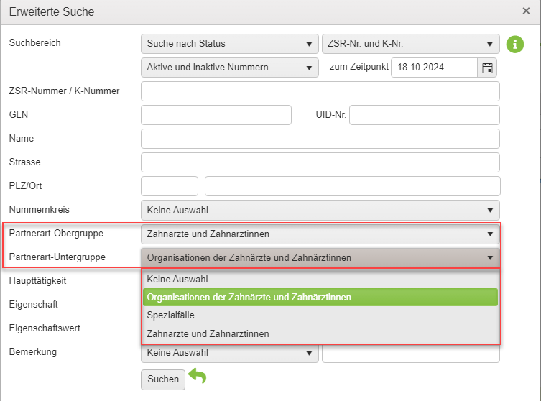Pick highlighted Organisationen der Zahnärzte option
The width and height of the screenshot is (541, 401).
pos(320,297)
